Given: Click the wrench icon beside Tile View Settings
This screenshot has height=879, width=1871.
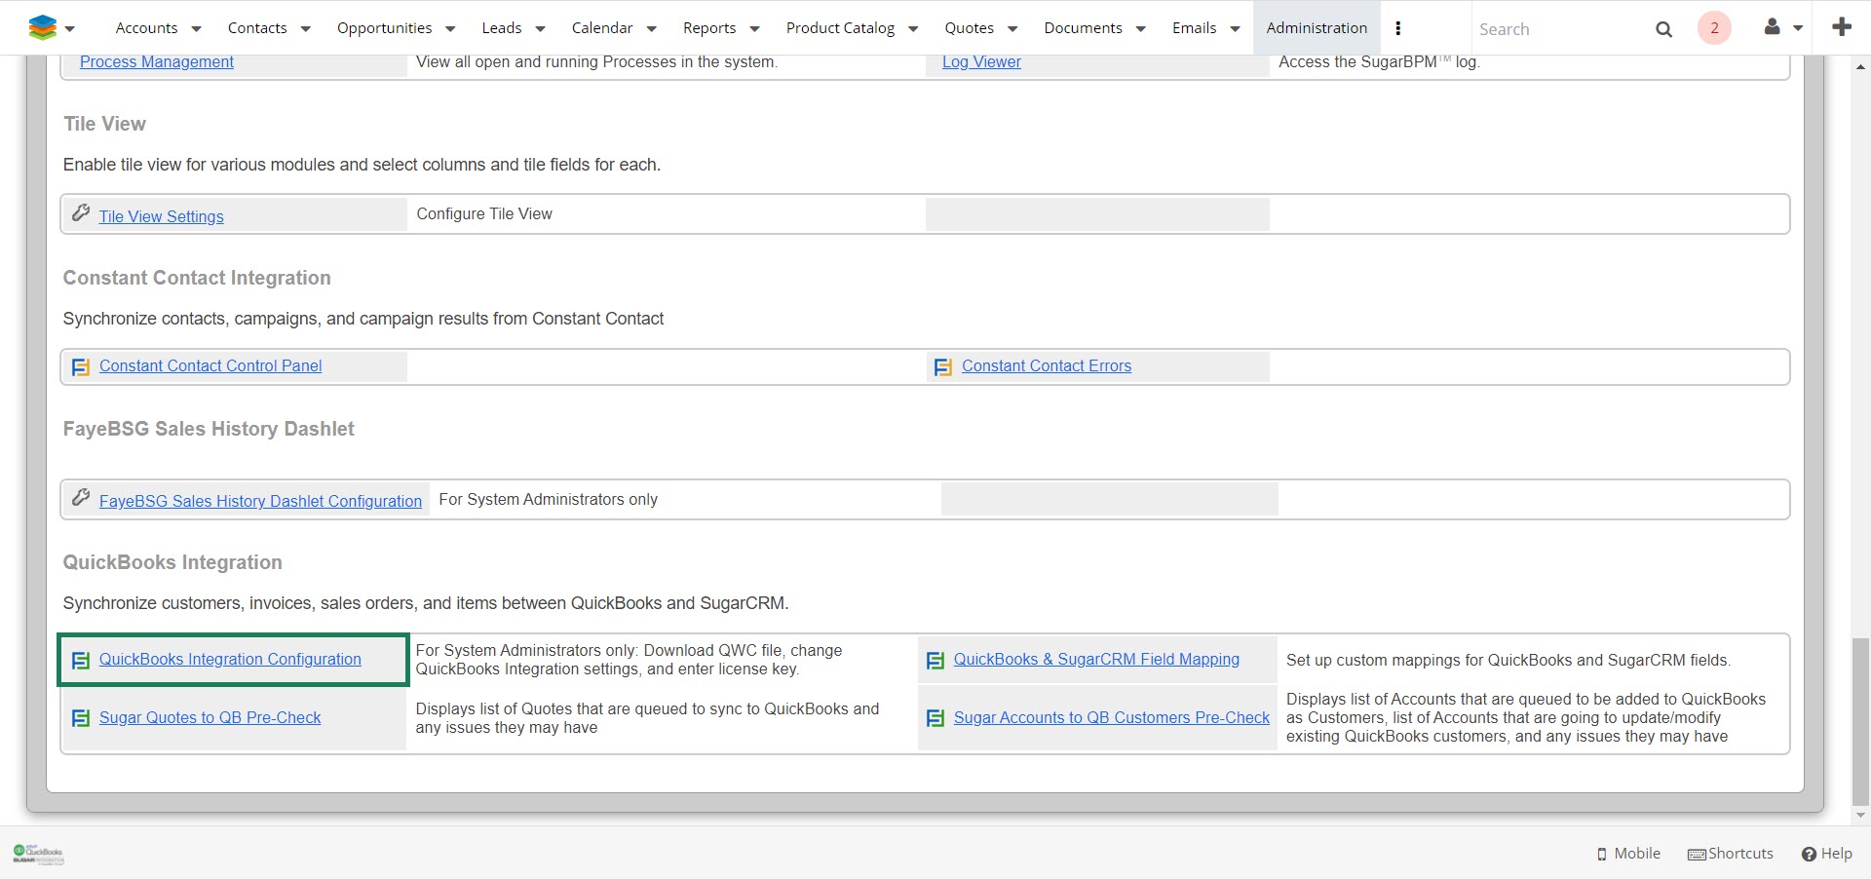Looking at the screenshot, I should coord(82,213).
